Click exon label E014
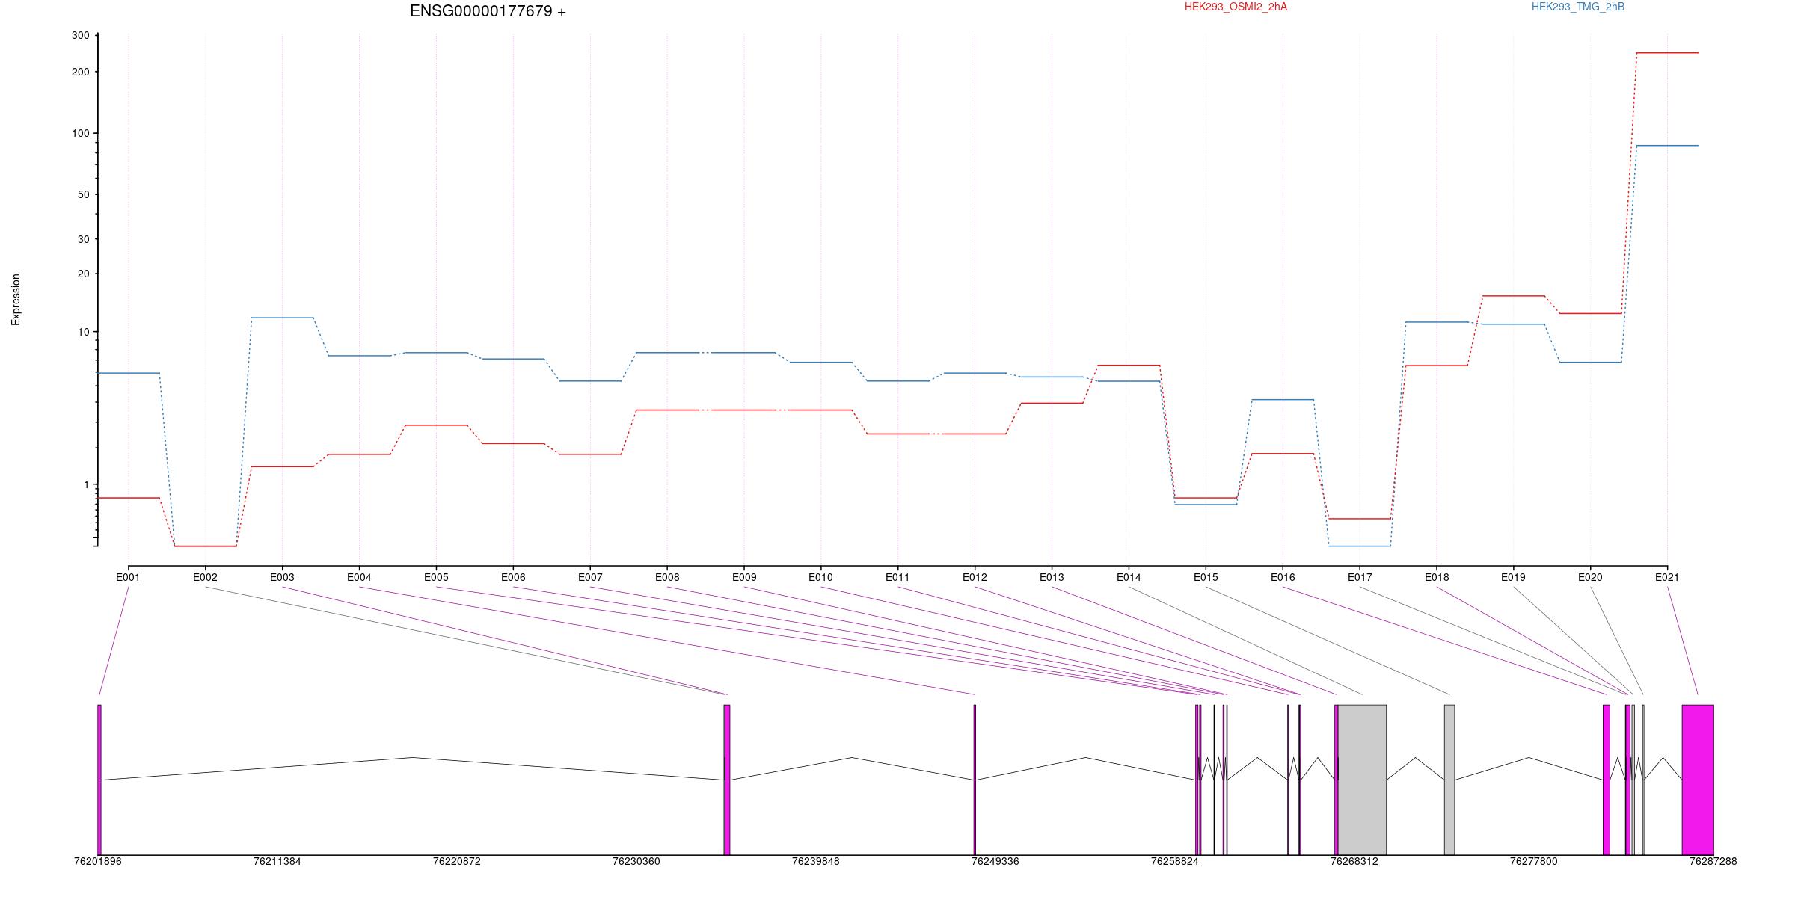 coord(1129,577)
